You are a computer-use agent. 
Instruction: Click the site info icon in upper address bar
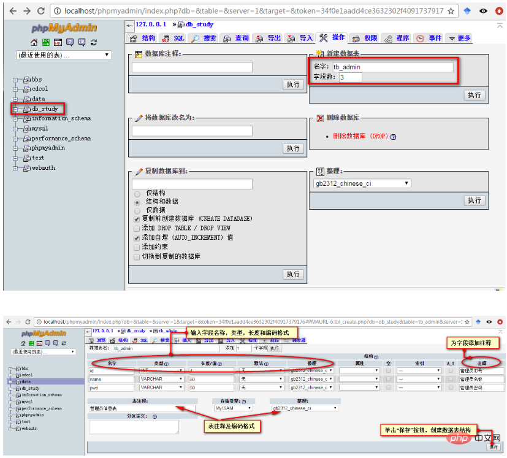point(57,11)
